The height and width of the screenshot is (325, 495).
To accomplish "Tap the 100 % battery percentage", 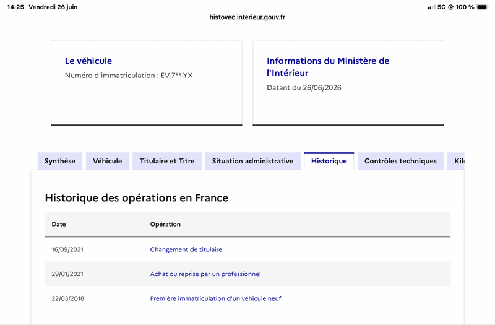I will pos(465,7).
